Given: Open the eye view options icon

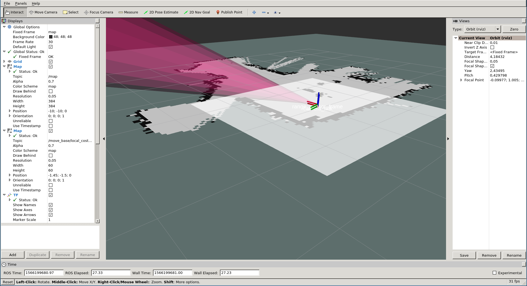Looking at the screenshot, I should (x=275, y=12).
